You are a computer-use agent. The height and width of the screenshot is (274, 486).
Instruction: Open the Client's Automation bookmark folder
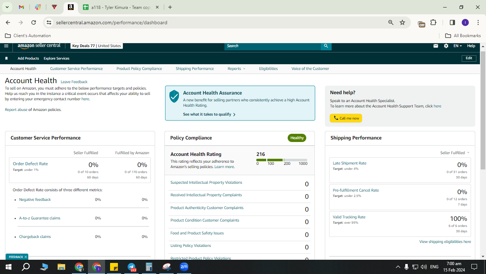click(28, 36)
